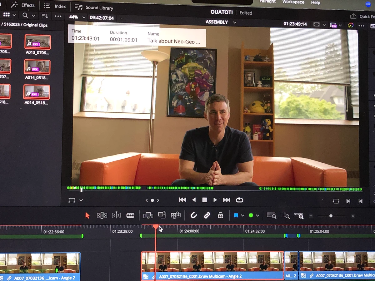Go to next edit point icon
Screen dimensions: 375x281
click(x=348, y=201)
